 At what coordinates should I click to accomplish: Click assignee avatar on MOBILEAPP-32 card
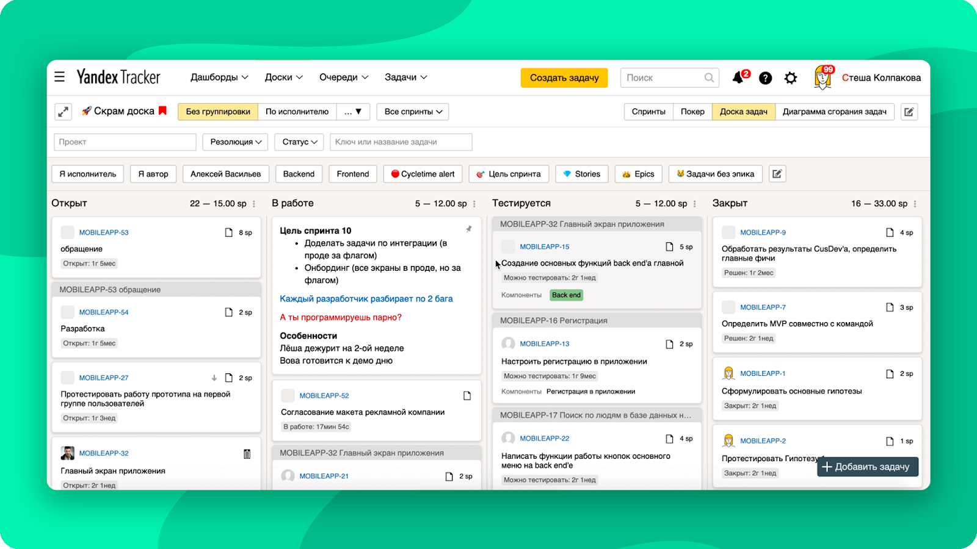(x=68, y=453)
